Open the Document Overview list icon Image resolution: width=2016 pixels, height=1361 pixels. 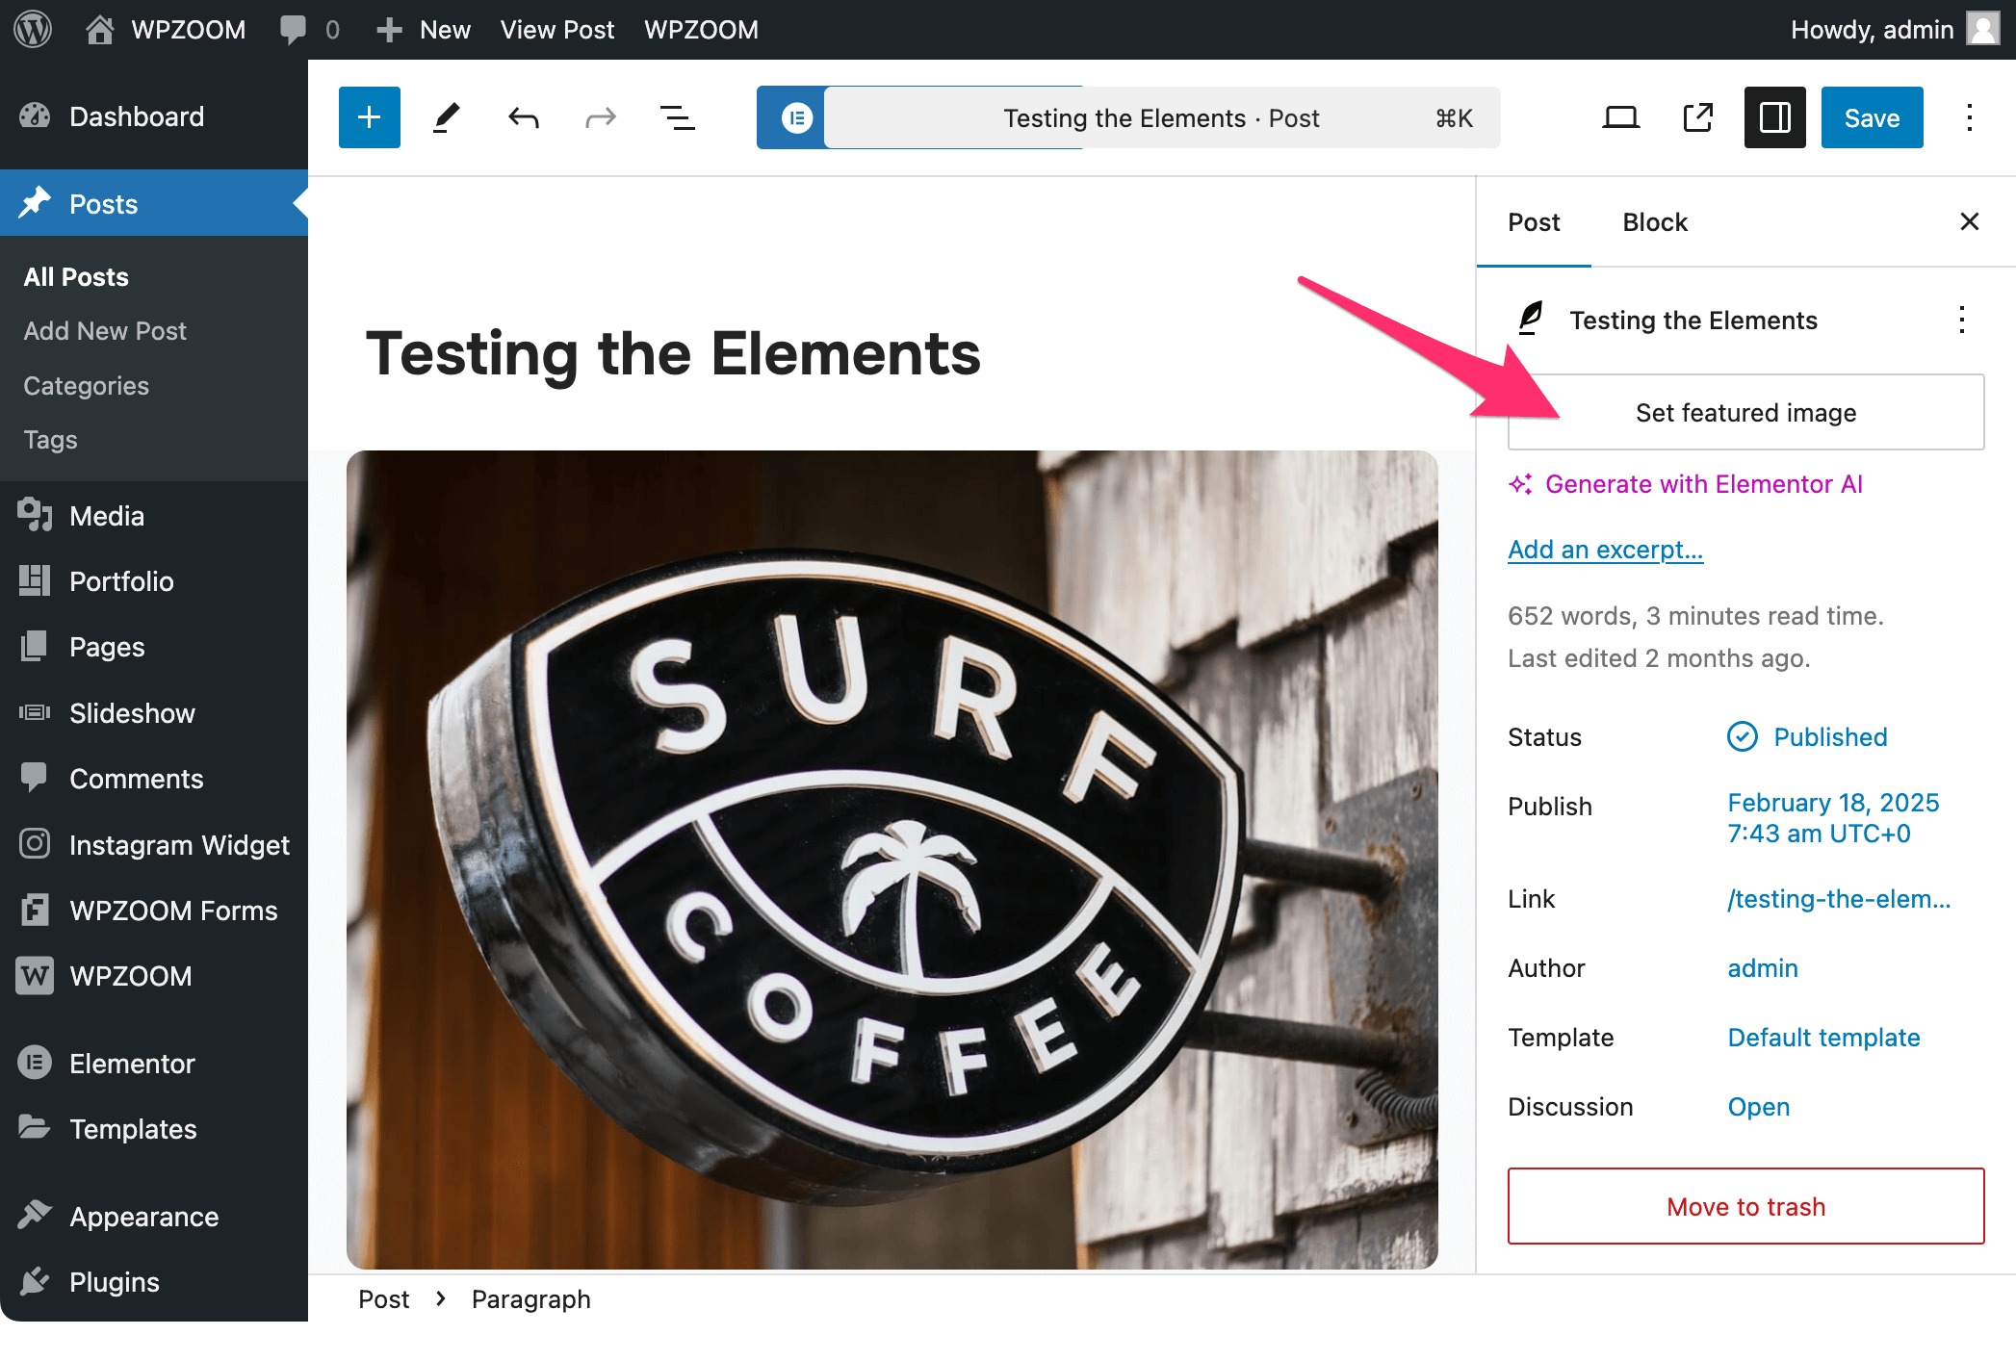pyautogui.click(x=677, y=117)
